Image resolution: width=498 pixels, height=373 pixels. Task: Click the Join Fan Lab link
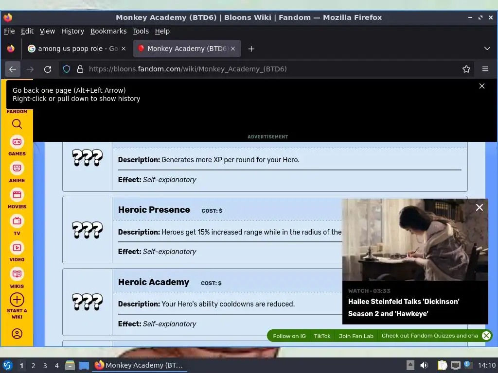pyautogui.click(x=356, y=336)
